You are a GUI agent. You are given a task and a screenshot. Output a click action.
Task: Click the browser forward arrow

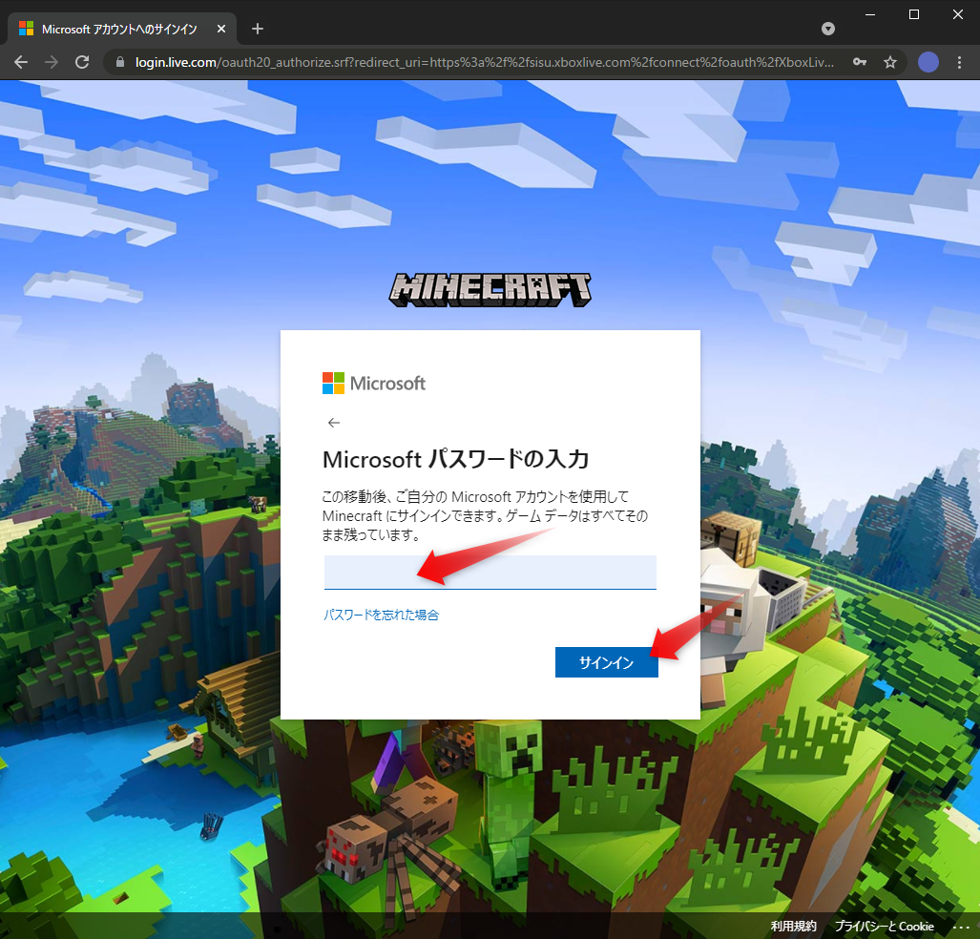(x=52, y=62)
